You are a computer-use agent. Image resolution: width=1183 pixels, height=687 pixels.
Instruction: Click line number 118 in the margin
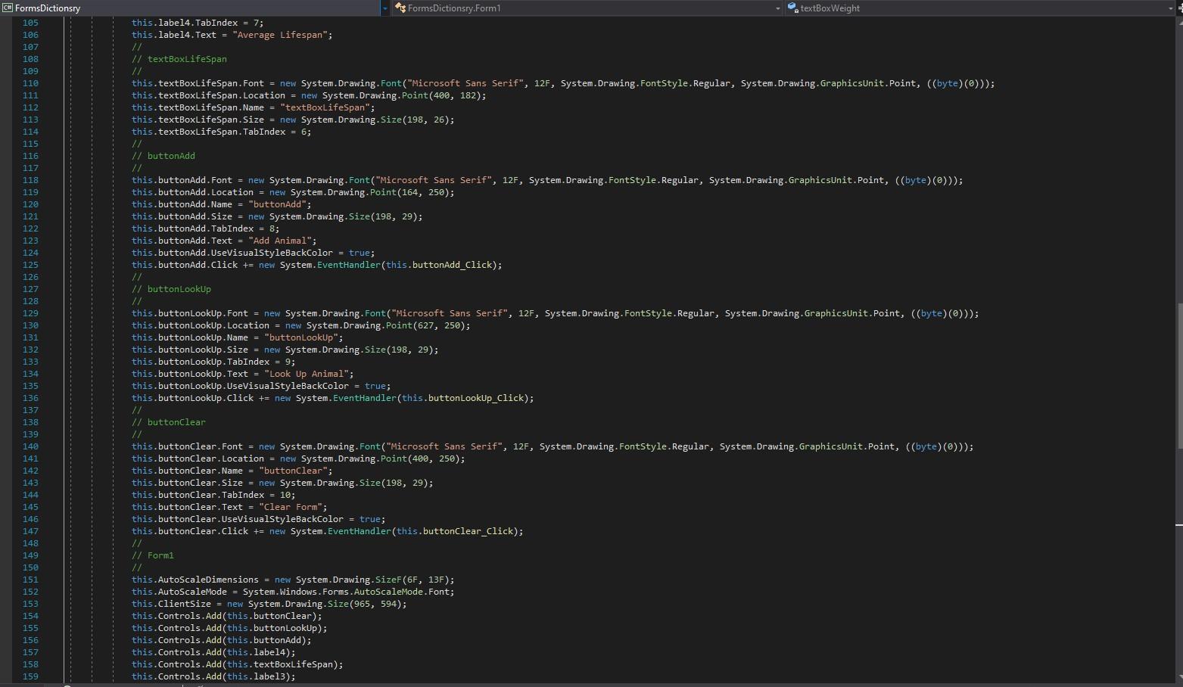click(x=30, y=180)
